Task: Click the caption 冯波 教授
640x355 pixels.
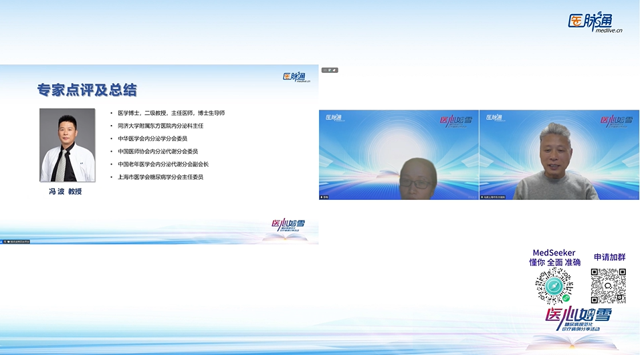Action: click(x=66, y=191)
